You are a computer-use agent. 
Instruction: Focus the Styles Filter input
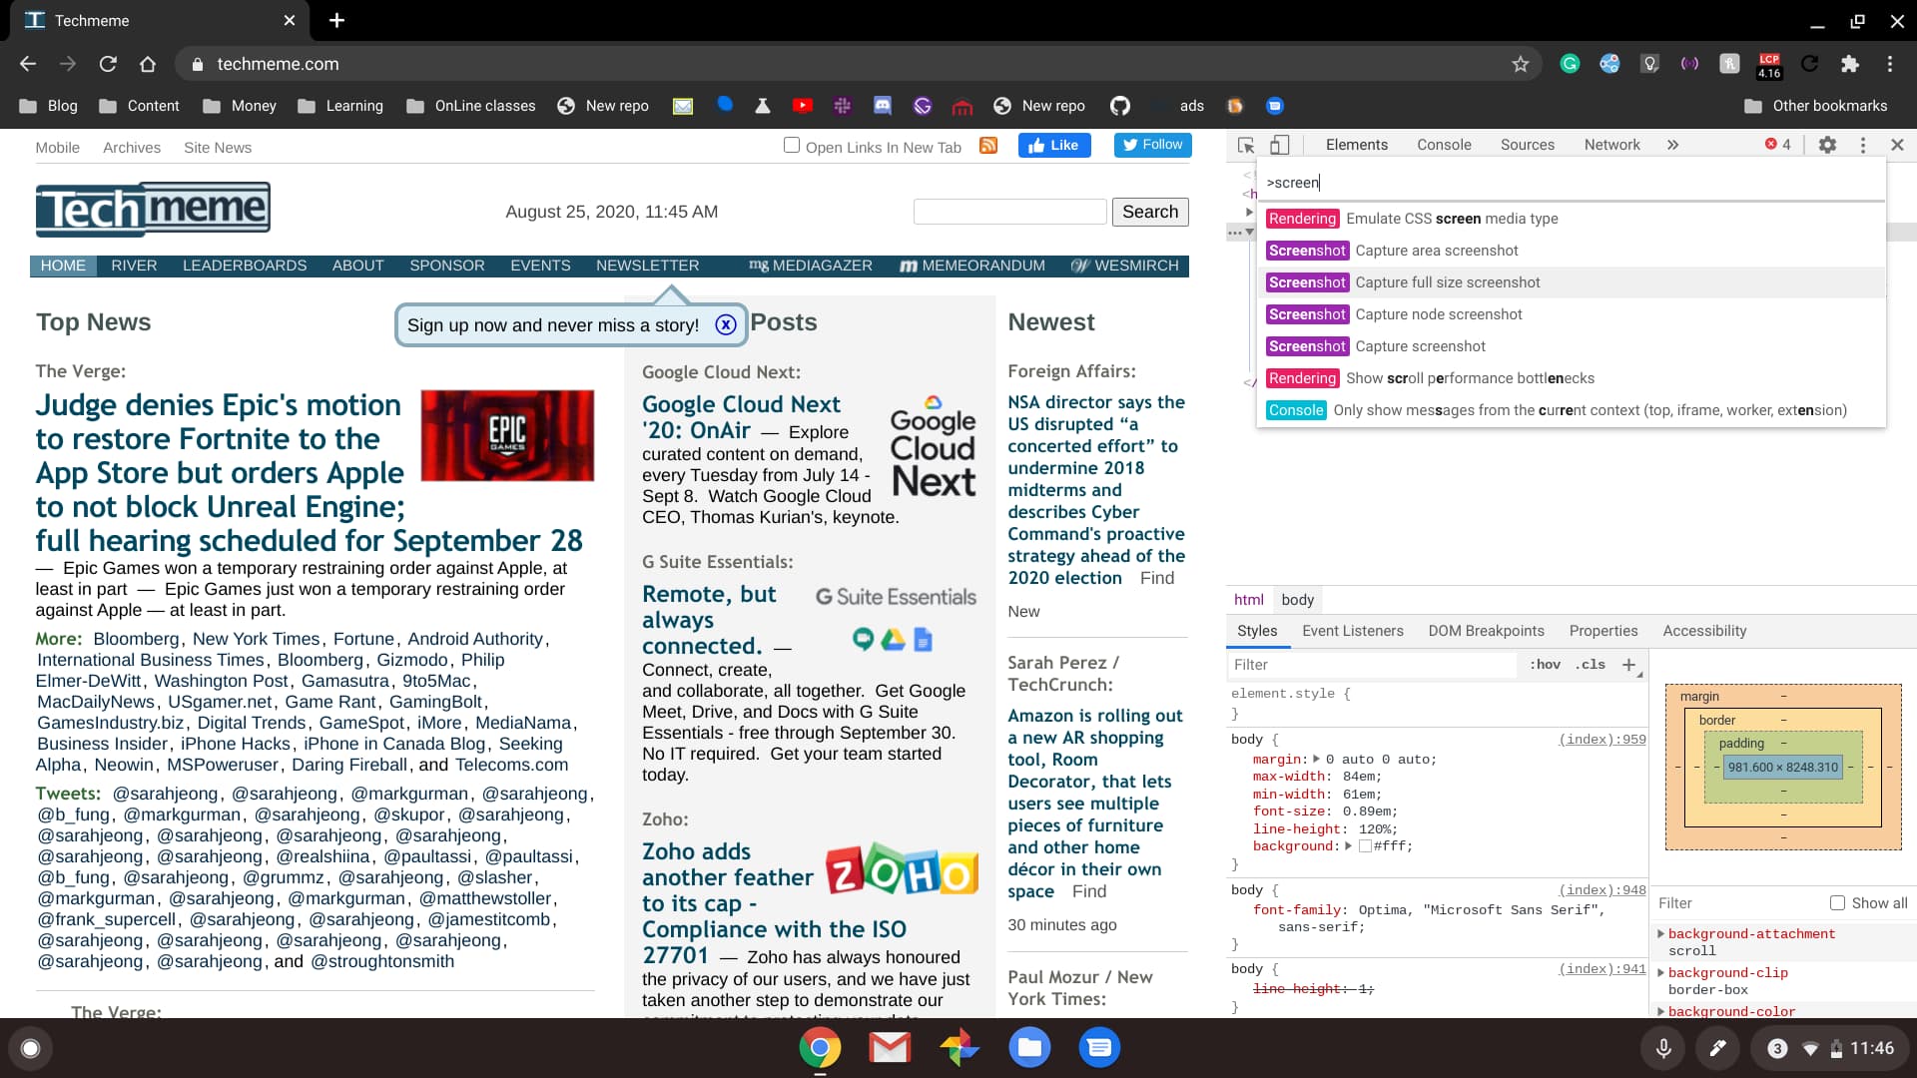tap(1371, 665)
